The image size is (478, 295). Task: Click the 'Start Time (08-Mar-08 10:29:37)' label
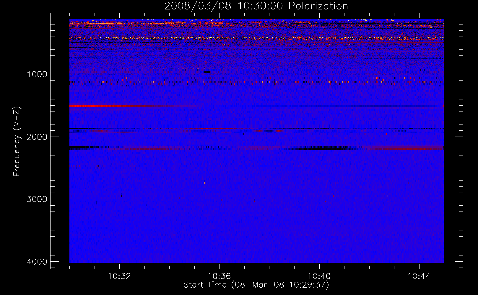[x=256, y=285]
